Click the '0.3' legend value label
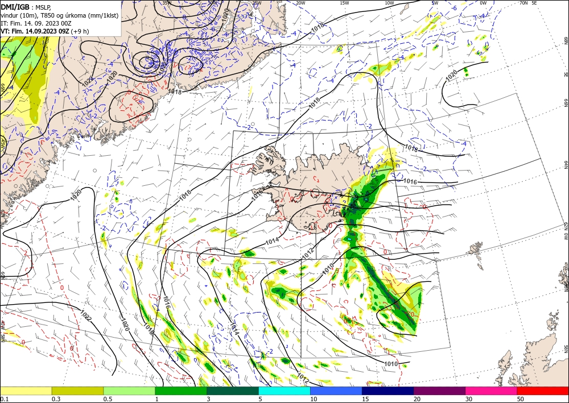 (x=56, y=399)
